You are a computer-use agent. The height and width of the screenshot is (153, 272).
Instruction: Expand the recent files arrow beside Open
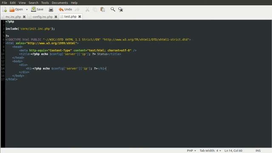(27, 9)
